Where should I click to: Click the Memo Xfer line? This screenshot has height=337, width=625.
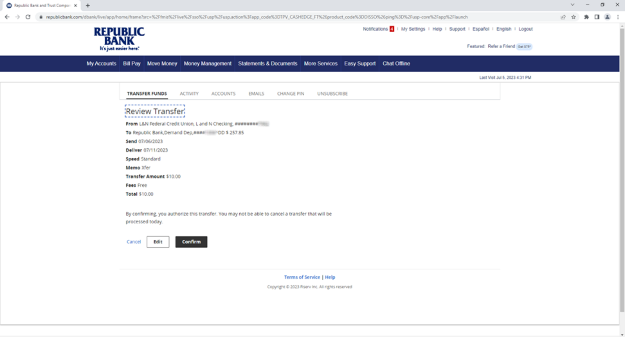tap(138, 167)
